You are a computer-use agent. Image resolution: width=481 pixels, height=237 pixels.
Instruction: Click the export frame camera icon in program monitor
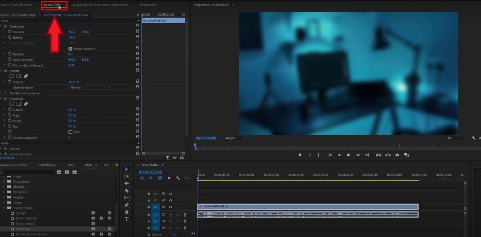coord(397,155)
